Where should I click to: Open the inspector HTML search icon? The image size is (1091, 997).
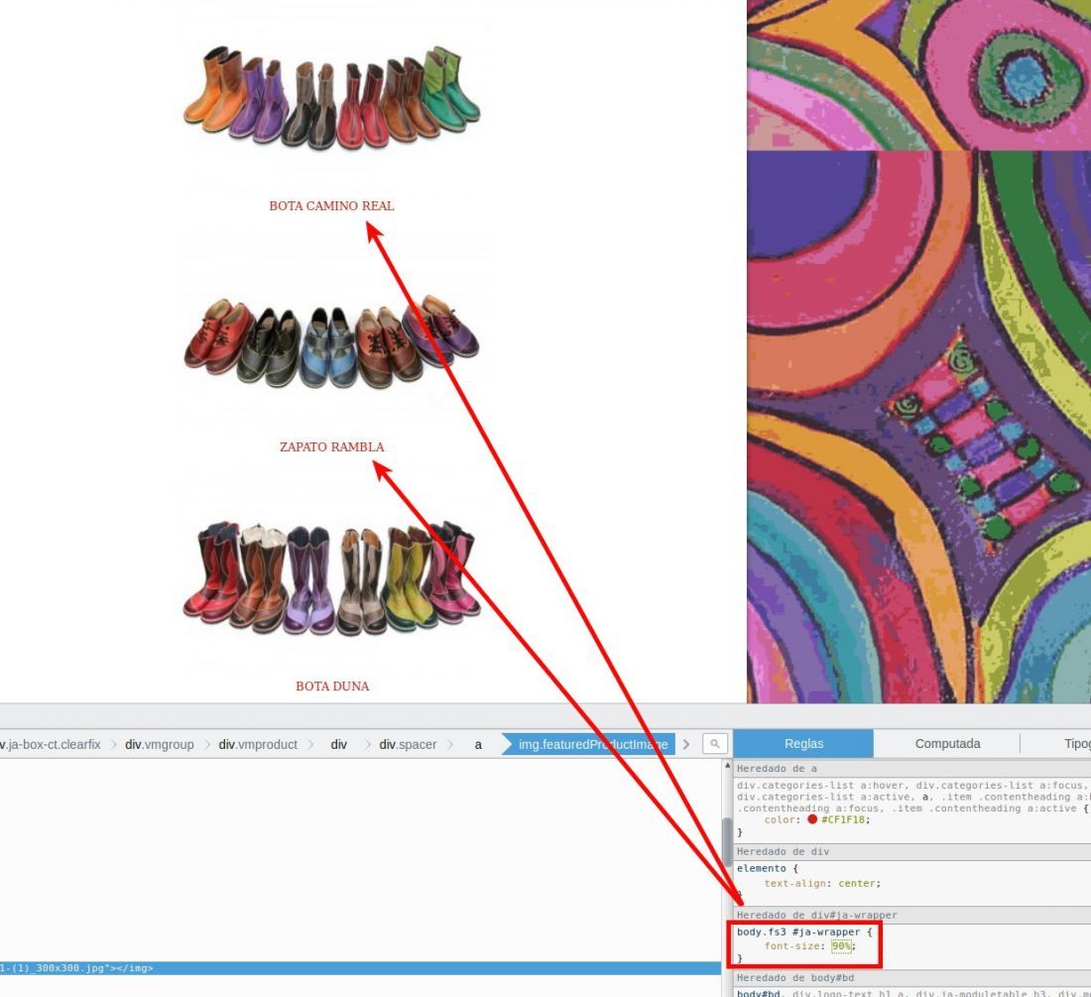click(x=714, y=744)
